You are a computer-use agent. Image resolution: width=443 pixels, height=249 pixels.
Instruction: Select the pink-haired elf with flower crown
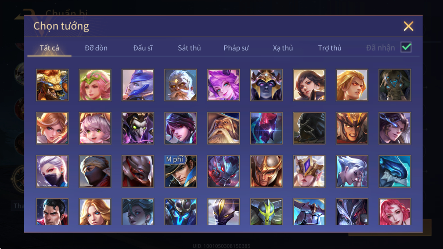95,85
